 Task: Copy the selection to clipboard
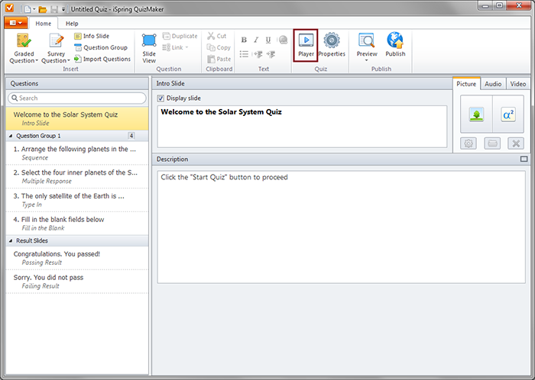point(219,47)
